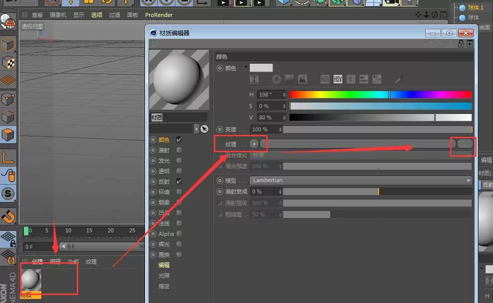Click the ... browse button next to the texture field
Image resolution: width=493 pixels, height=303 pixels.
click(464, 143)
